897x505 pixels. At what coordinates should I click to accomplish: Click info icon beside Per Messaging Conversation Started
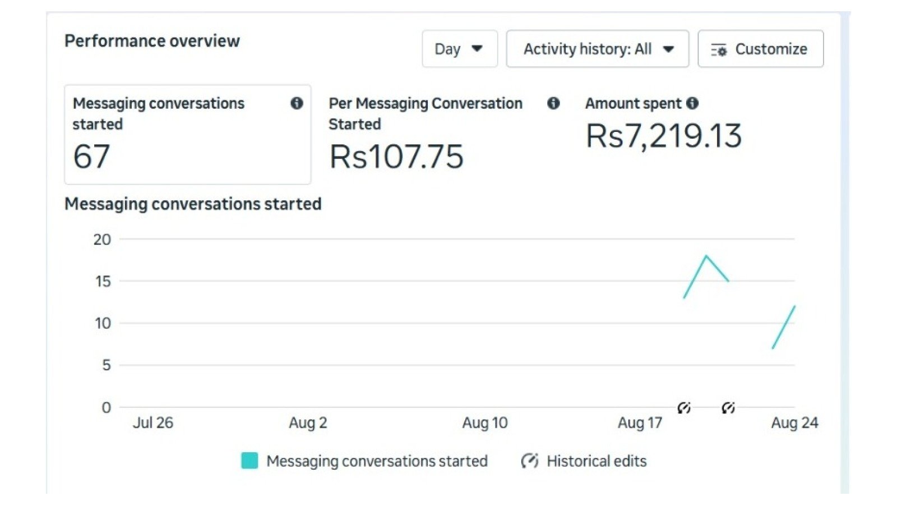click(553, 103)
